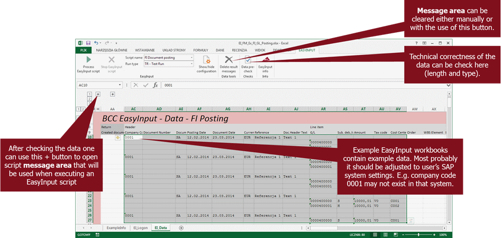This screenshot has width=502, height=238.
Task: Click the formula bar containing 0001
Action: point(303,85)
